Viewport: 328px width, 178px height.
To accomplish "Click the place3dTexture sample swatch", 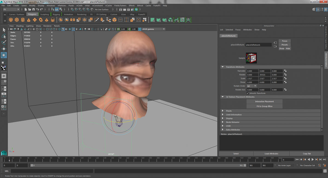I will (x=251, y=58).
